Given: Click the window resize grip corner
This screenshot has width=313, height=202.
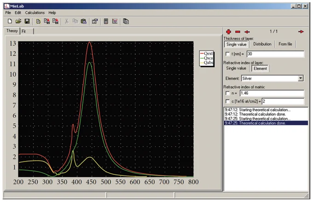Looking at the screenshot, I should 307,196.
